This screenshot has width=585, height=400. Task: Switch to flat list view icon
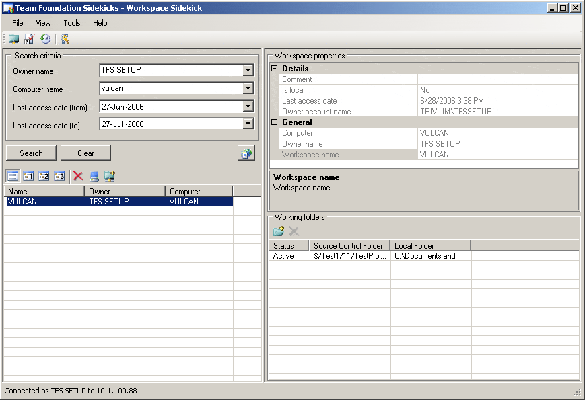coord(13,175)
